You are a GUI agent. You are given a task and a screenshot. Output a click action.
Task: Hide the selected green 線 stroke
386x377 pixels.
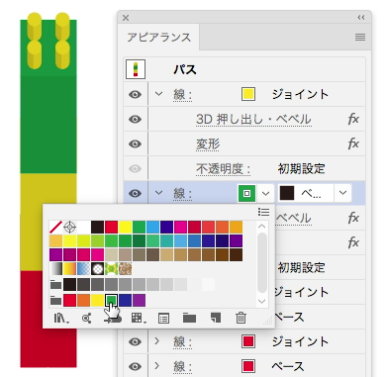[x=135, y=194]
